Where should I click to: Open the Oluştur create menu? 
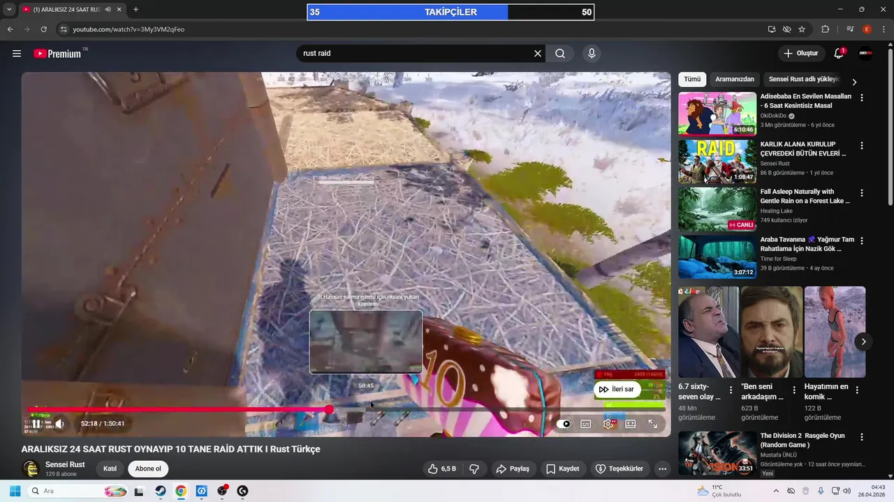click(x=800, y=54)
